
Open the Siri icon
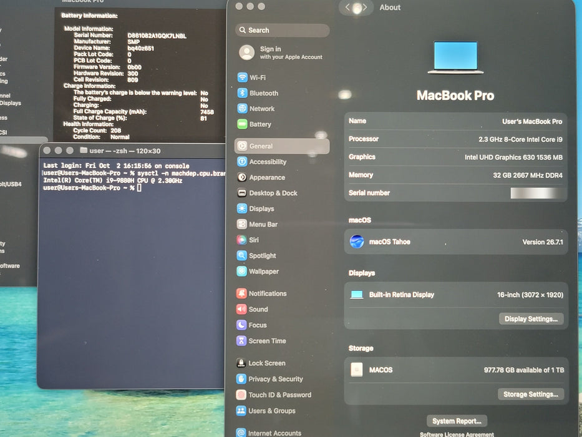point(241,240)
